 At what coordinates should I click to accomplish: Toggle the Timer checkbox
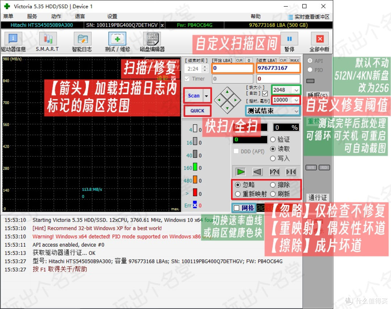[x=187, y=79]
